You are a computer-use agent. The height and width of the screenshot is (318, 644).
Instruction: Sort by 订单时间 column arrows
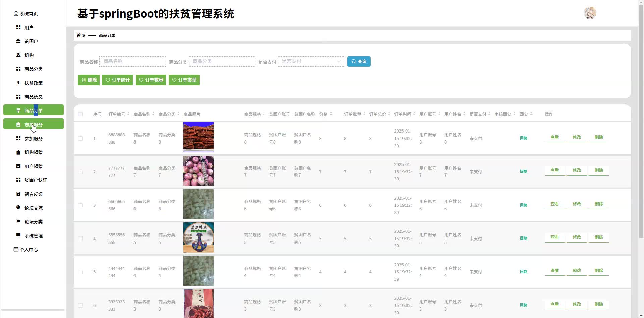[414, 114]
